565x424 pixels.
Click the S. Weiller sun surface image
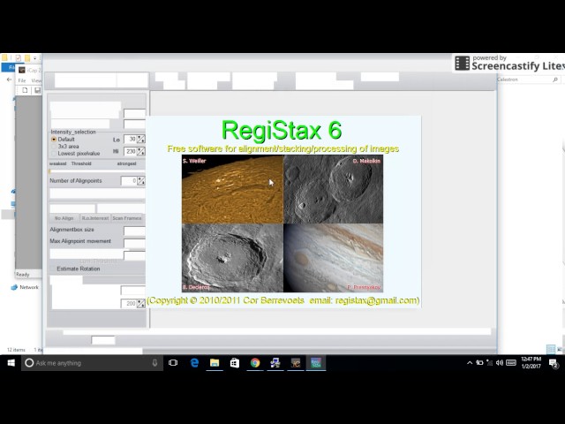[232, 189]
